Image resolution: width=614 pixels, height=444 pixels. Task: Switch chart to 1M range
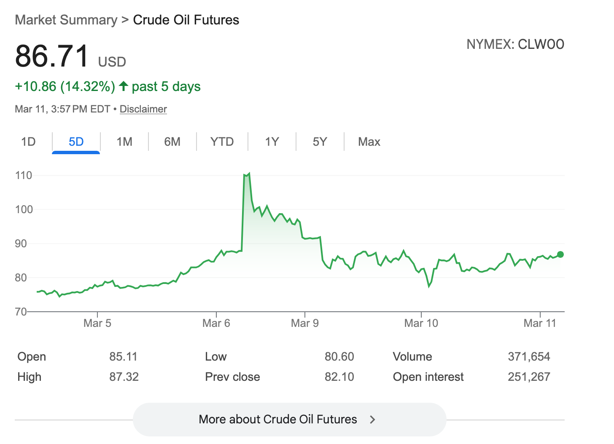click(124, 142)
